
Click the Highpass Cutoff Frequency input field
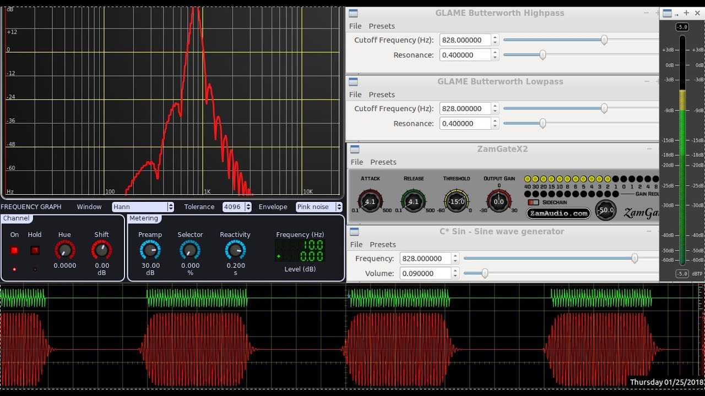click(465, 40)
